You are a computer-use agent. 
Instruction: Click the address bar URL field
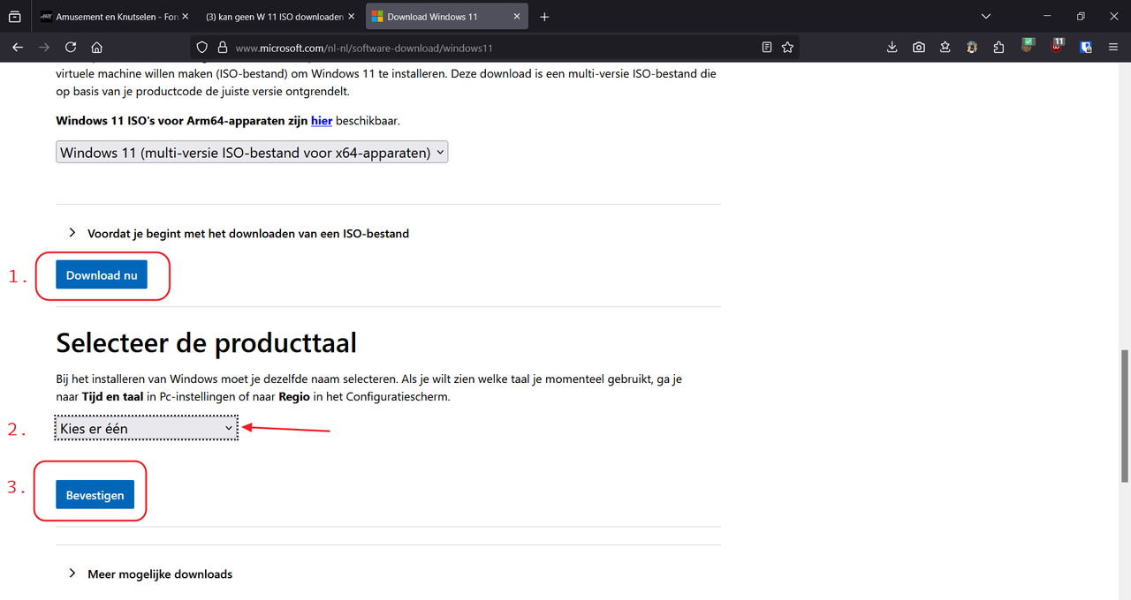click(x=495, y=47)
